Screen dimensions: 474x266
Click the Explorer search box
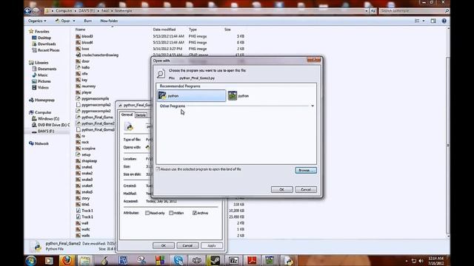[x=414, y=11]
